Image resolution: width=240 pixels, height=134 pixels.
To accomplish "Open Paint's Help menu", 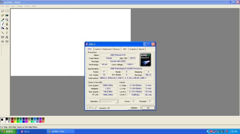I will pos(34,6).
